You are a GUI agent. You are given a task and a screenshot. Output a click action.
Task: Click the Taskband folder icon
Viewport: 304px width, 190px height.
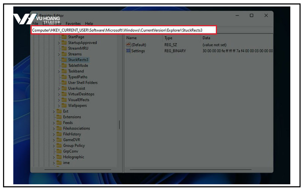(x=64, y=71)
